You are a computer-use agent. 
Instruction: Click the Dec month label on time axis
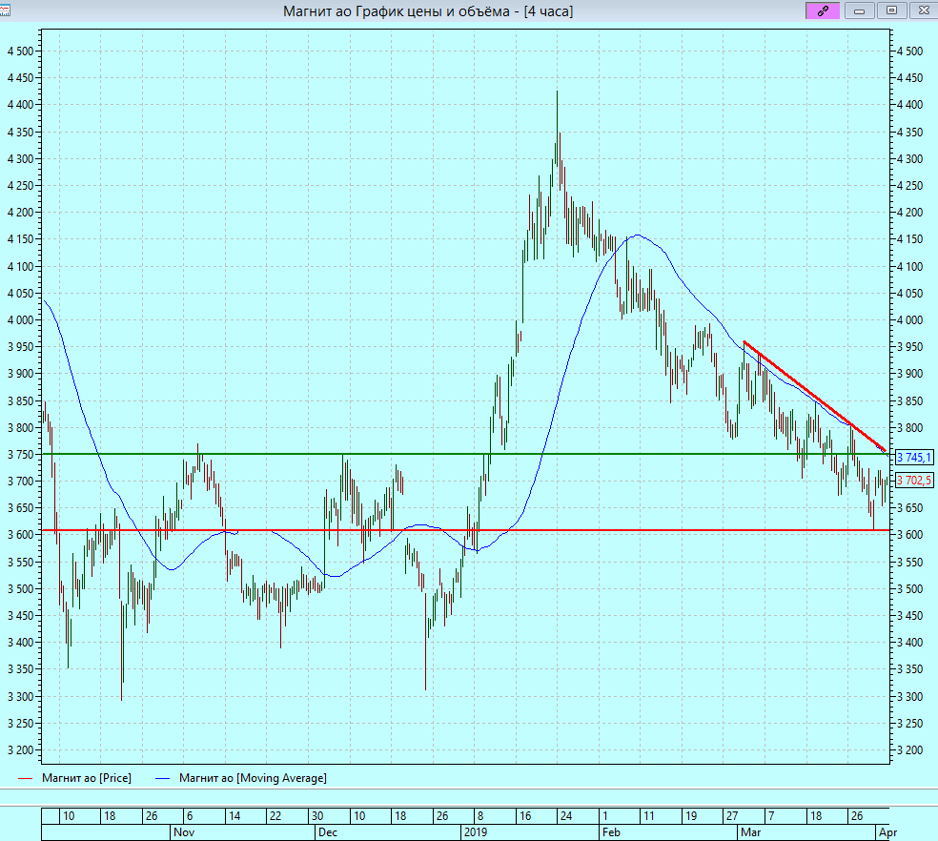click(x=327, y=832)
